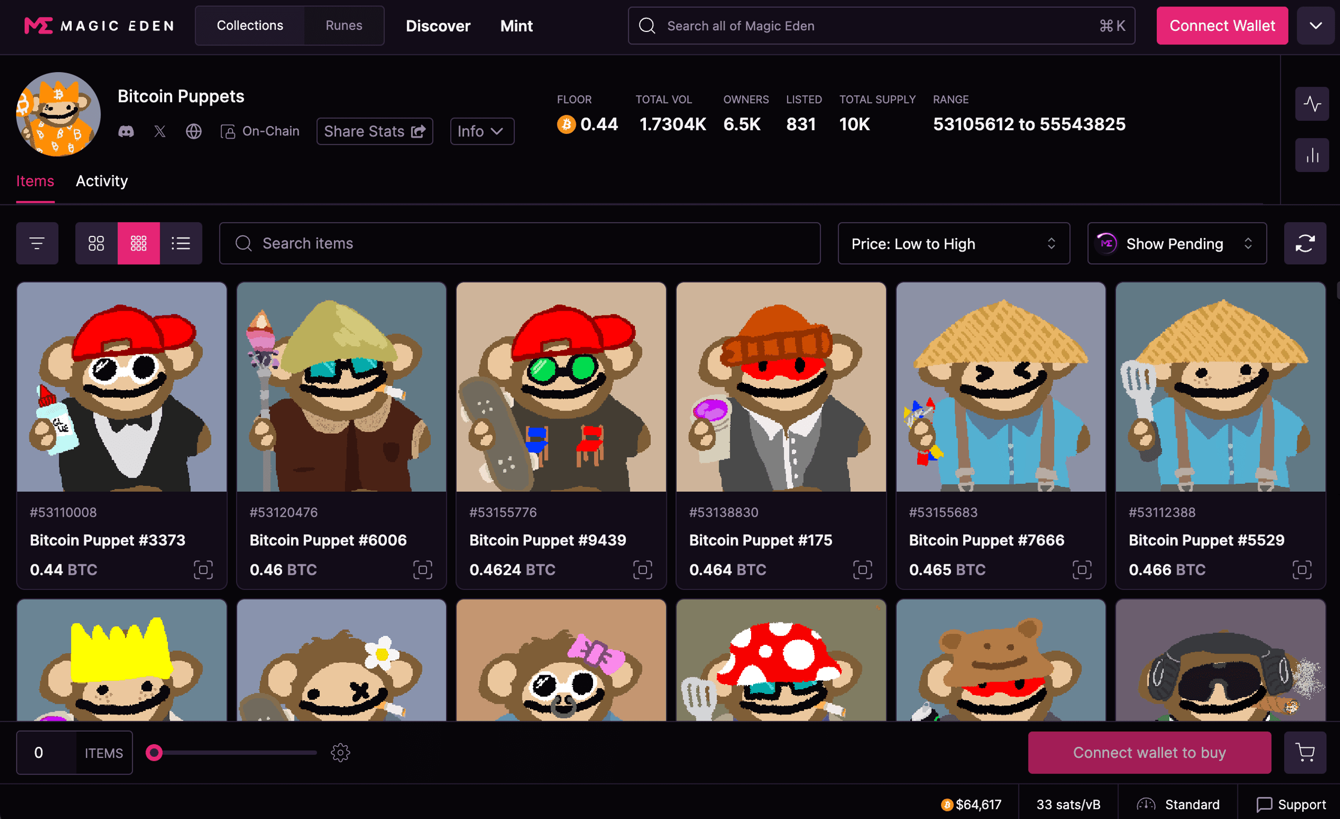Click the quick-view icon on Puppet #175
Image resolution: width=1340 pixels, height=819 pixels.
click(862, 570)
